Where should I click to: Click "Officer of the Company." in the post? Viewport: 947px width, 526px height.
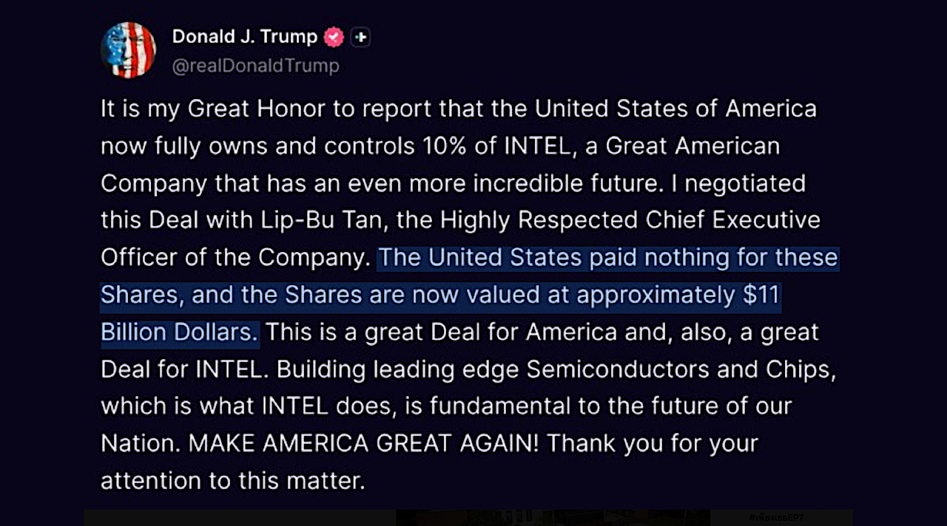235,257
